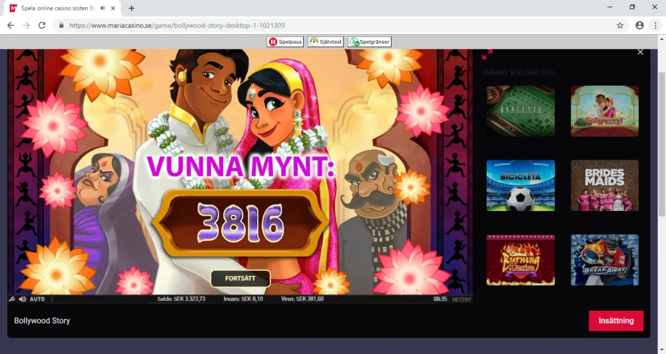Click the 3816 won coins counter
Image resolution: width=666 pixels, height=354 pixels.
pos(240,224)
